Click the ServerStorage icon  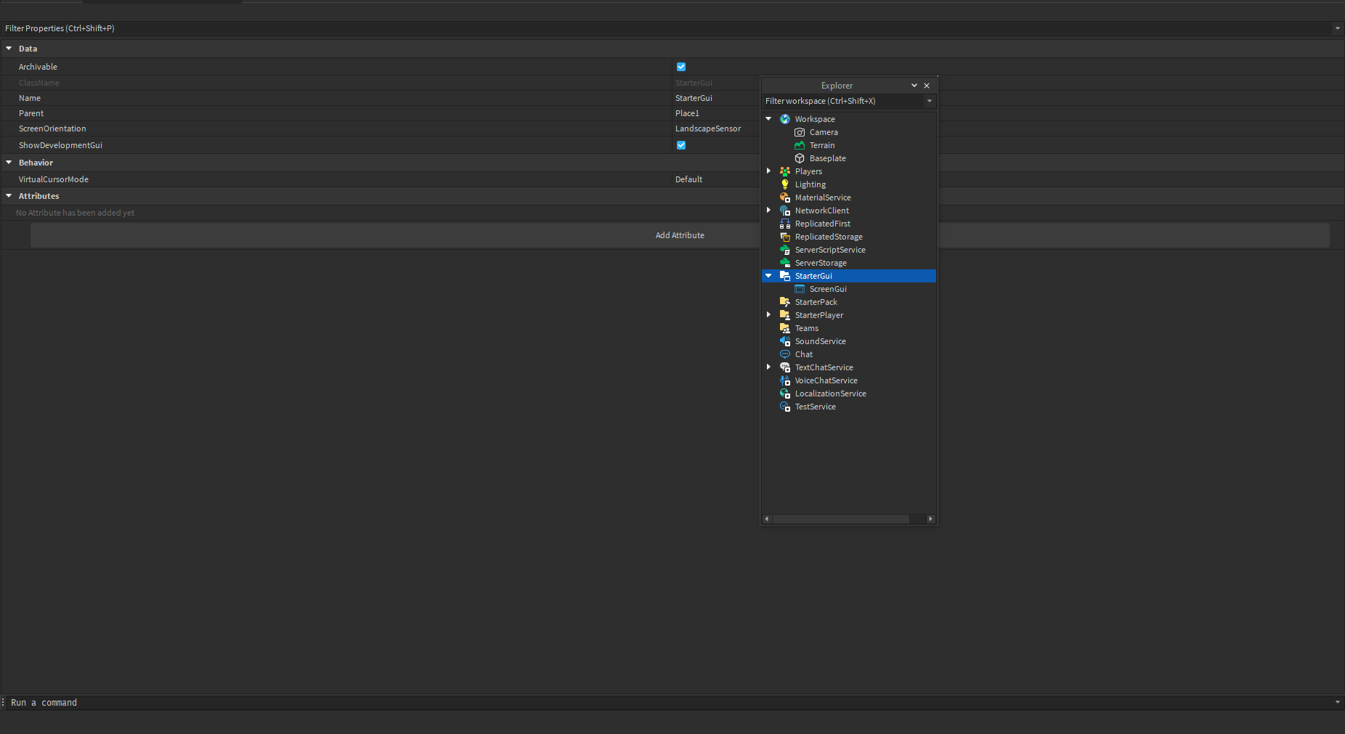[784, 263]
